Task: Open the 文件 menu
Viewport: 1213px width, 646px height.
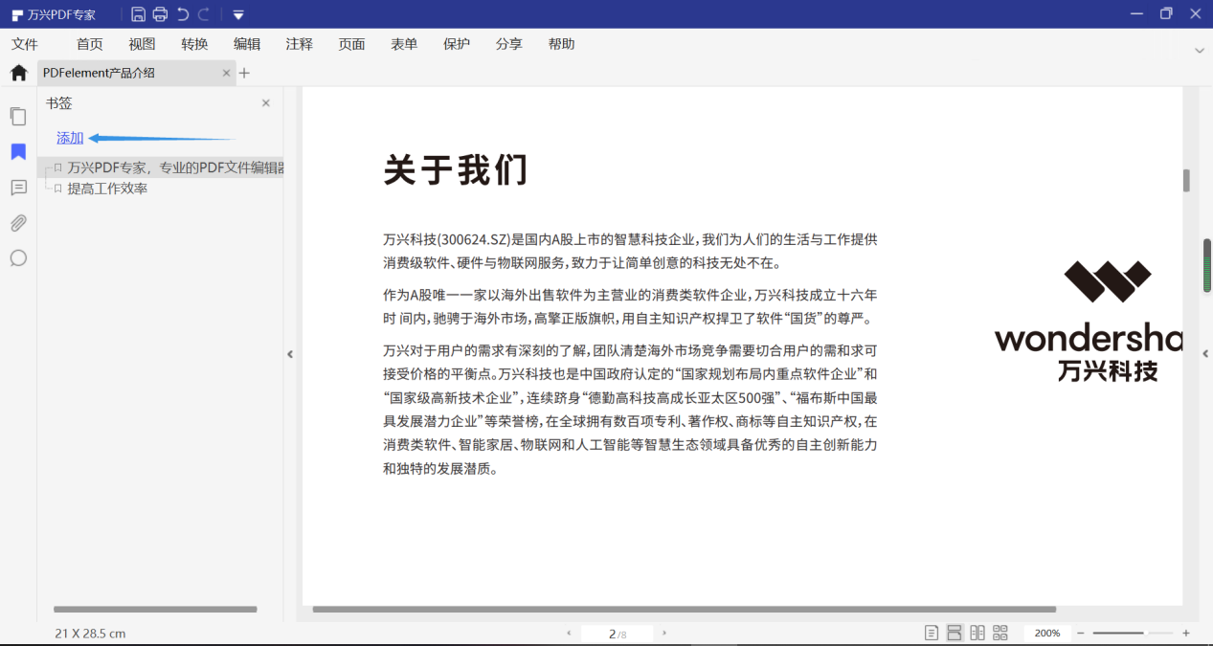Action: 25,44
